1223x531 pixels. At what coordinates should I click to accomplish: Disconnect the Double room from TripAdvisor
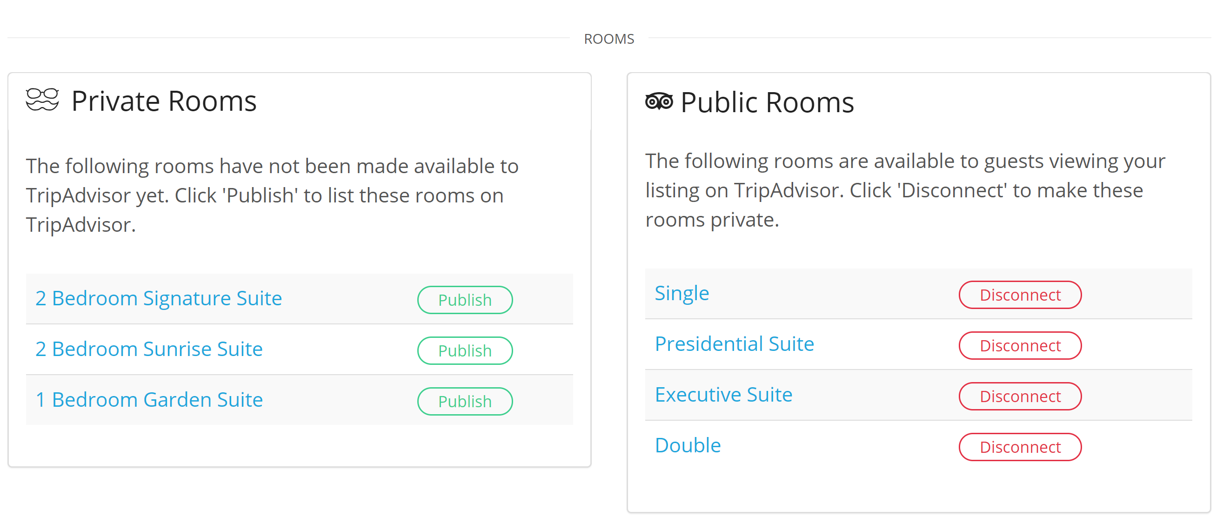pos(1020,446)
